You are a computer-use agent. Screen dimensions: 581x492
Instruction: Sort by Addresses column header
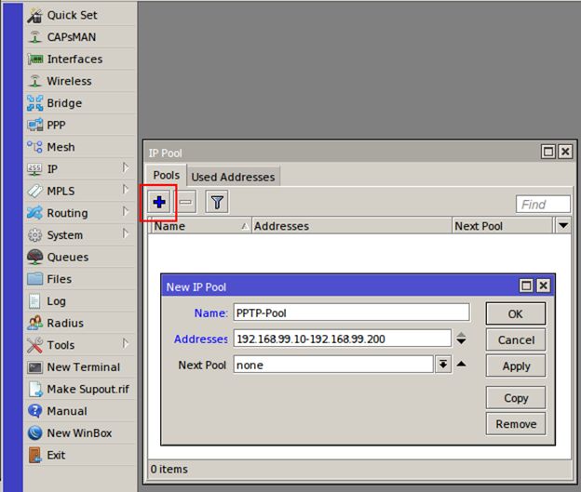point(352,226)
